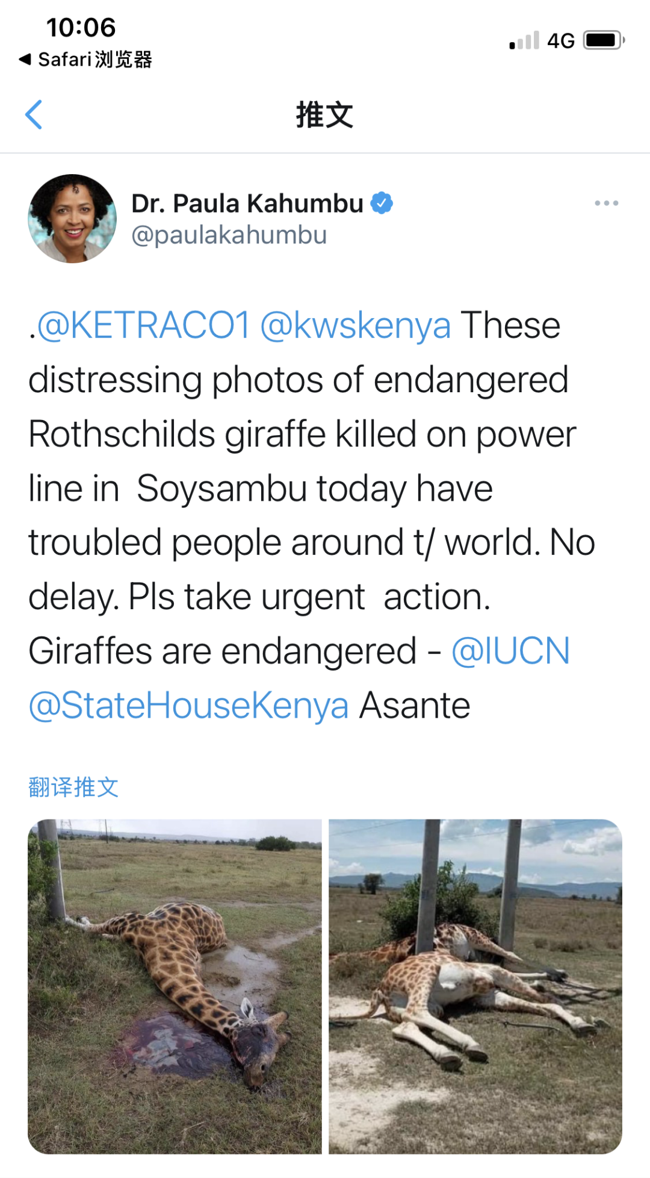Open the @kwskenya mention
Image resolution: width=650 pixels, height=1178 pixels.
tap(355, 326)
